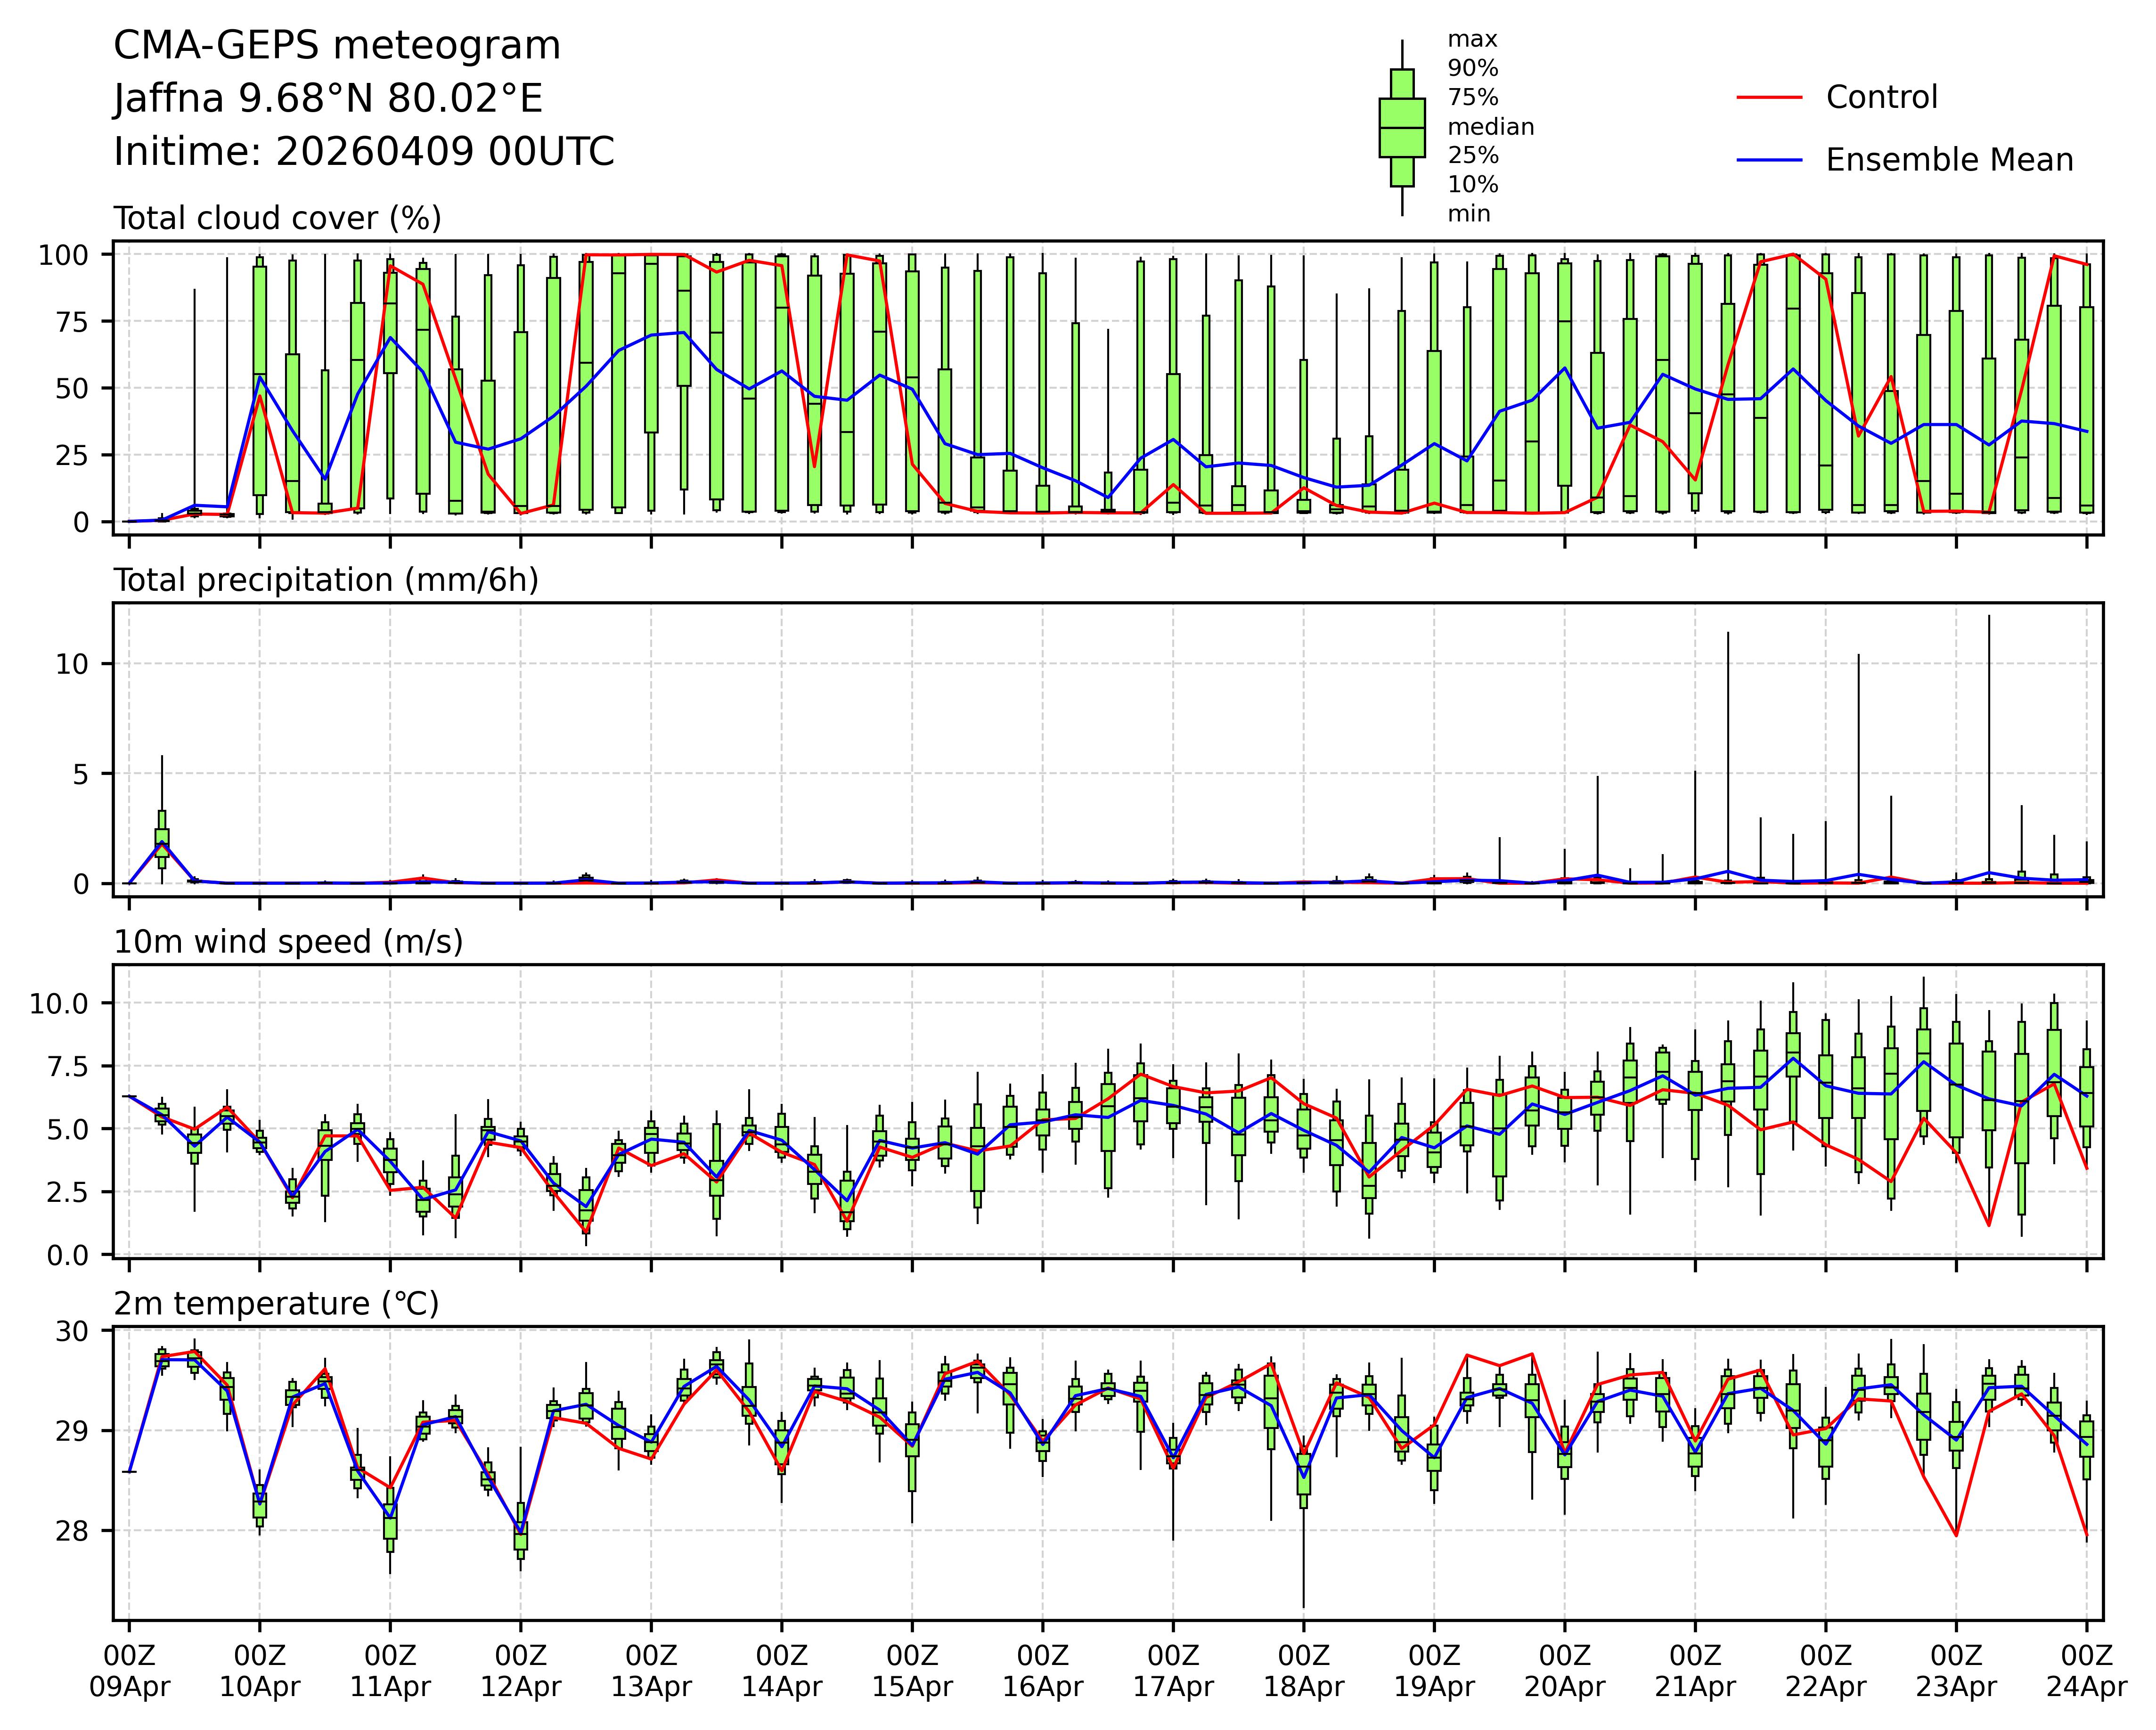Image resolution: width=2156 pixels, height=1730 pixels.
Task: Click the 'Total precipitation (mm/6h)' panel title
Action: (326, 580)
